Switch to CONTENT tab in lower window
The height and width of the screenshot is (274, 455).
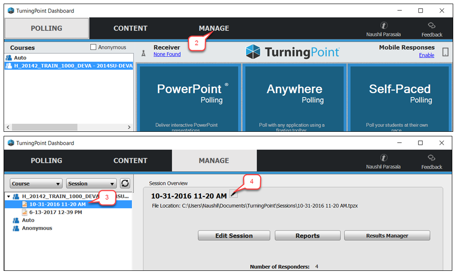[x=130, y=161]
